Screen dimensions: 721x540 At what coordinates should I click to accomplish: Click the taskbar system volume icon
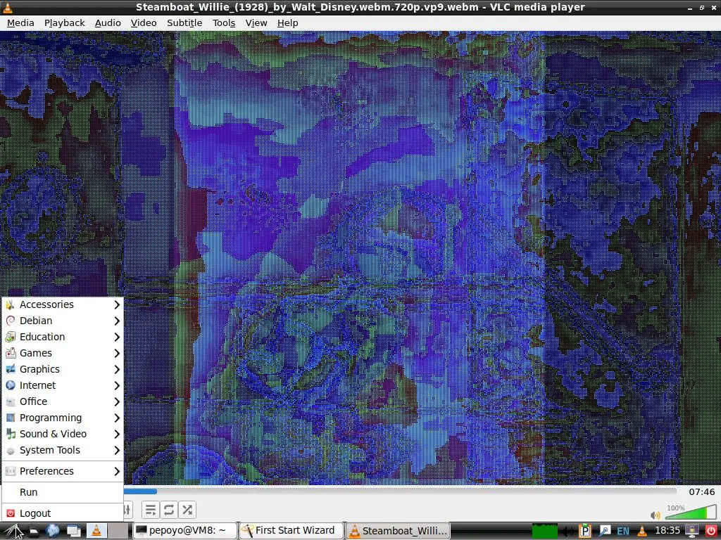tap(568, 531)
